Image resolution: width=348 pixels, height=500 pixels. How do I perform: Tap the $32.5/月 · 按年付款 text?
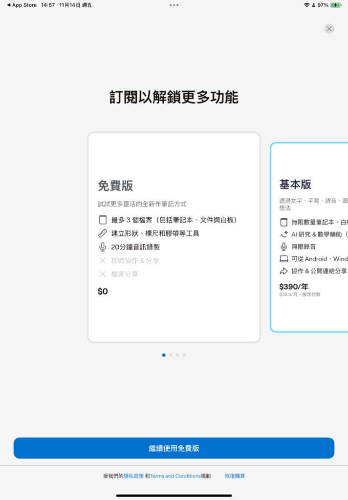click(300, 294)
